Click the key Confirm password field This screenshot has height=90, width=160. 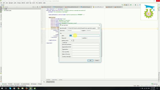click(93, 38)
